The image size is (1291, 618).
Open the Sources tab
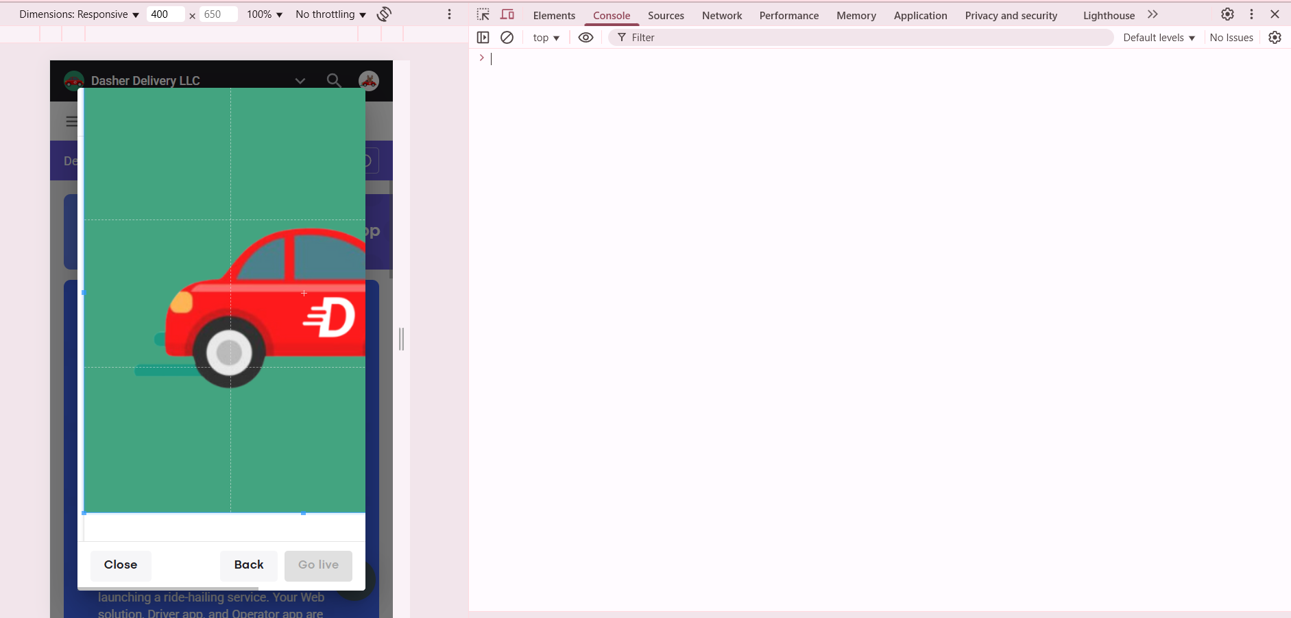[x=666, y=15]
